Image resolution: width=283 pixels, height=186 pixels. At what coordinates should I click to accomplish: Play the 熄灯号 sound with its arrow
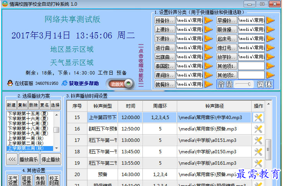pyautogui.click(x=270, y=48)
